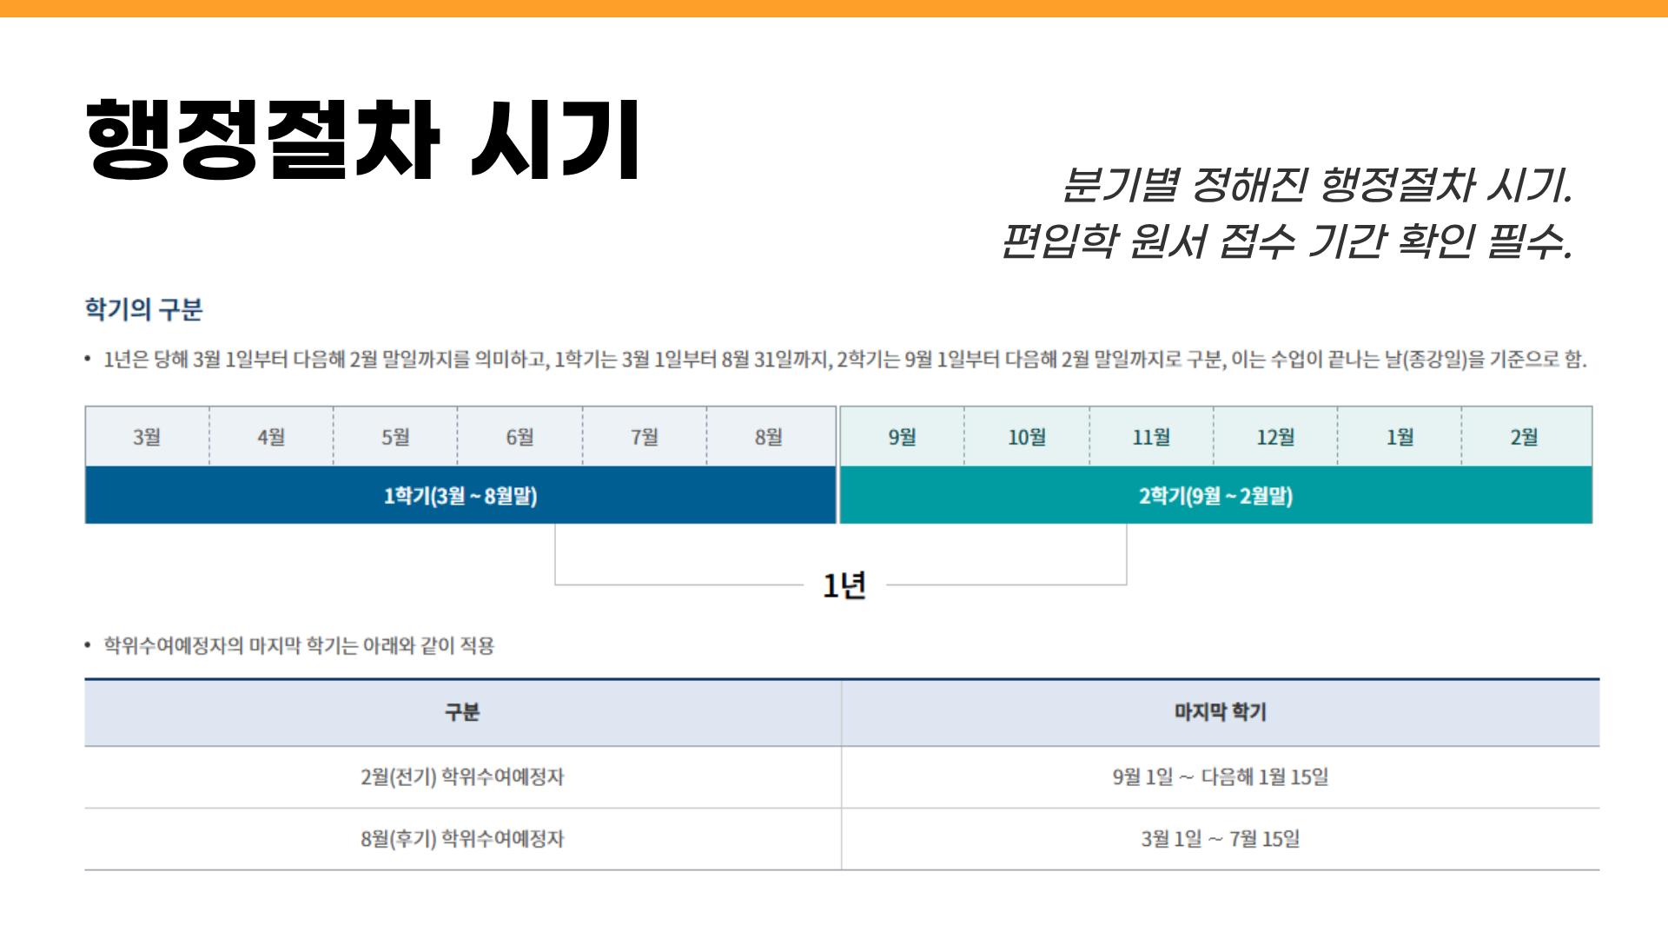Click the 마지막 학기 column header
Viewport: 1668px width, 938px height.
point(1221,712)
